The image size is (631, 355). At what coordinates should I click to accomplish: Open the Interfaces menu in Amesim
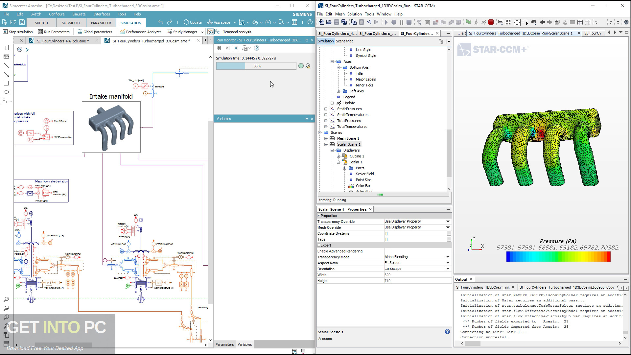102,14
